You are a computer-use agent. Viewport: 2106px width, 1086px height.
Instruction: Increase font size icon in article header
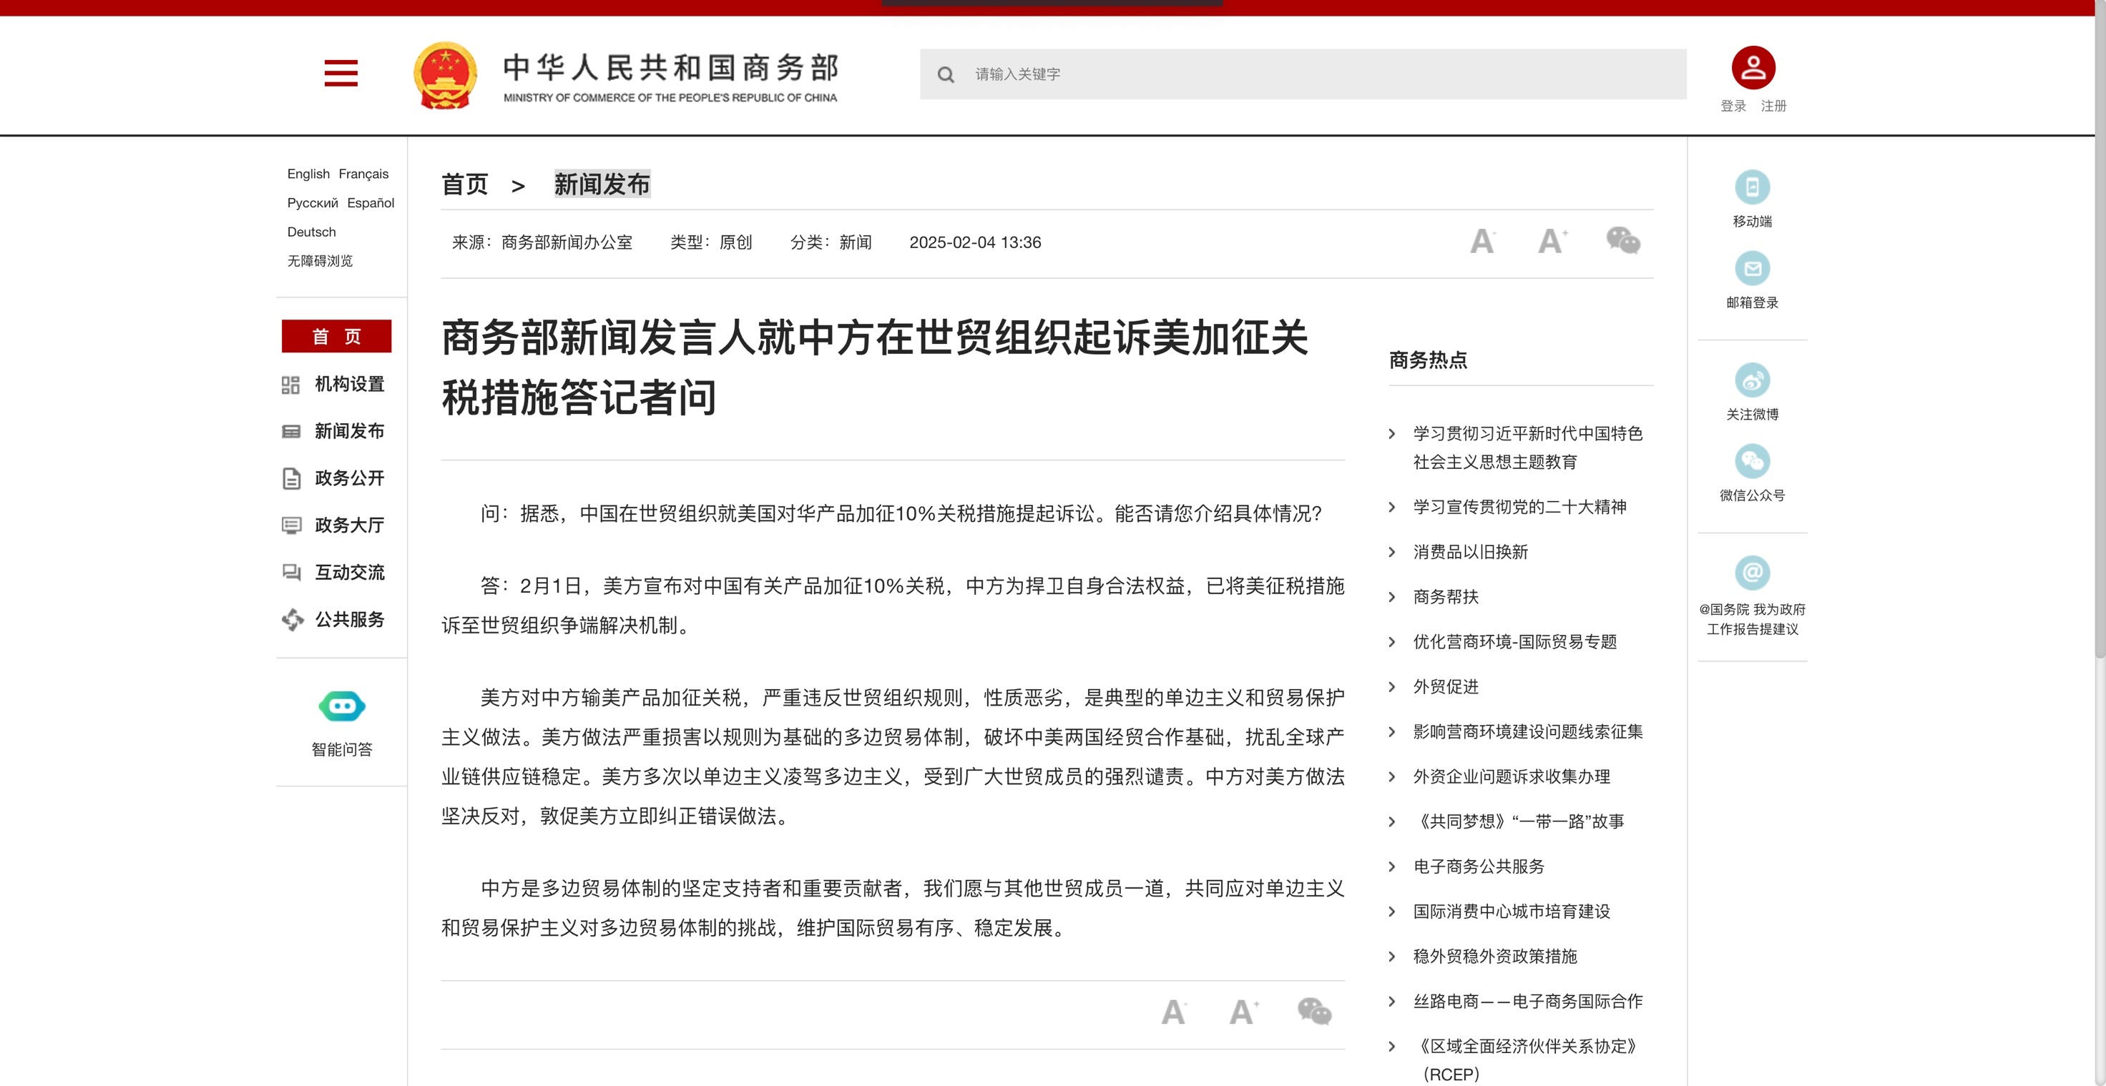pos(1552,241)
